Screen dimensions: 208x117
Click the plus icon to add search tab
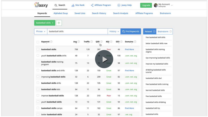(x=59, y=23)
